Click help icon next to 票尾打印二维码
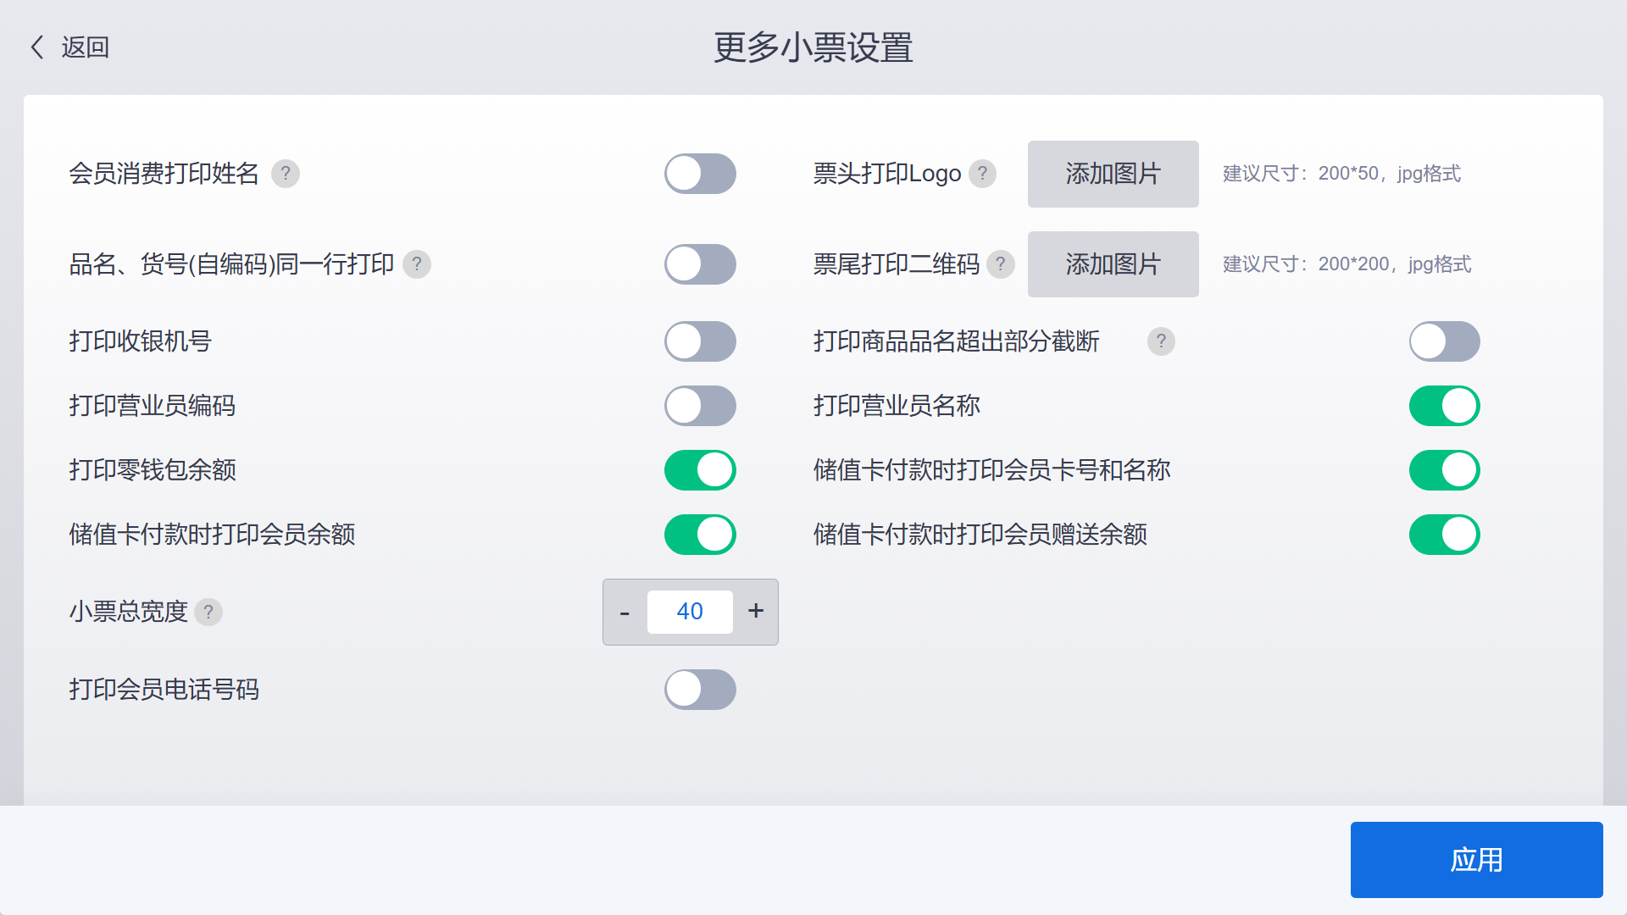Image resolution: width=1627 pixels, height=915 pixels. point(1001,264)
